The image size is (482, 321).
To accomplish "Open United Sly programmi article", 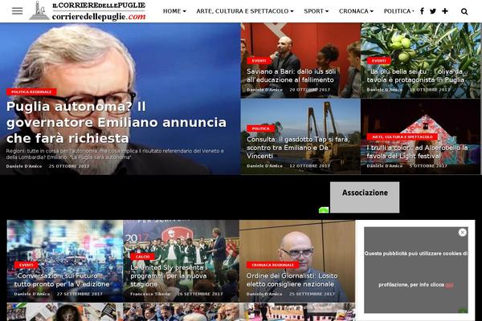I will [169, 276].
